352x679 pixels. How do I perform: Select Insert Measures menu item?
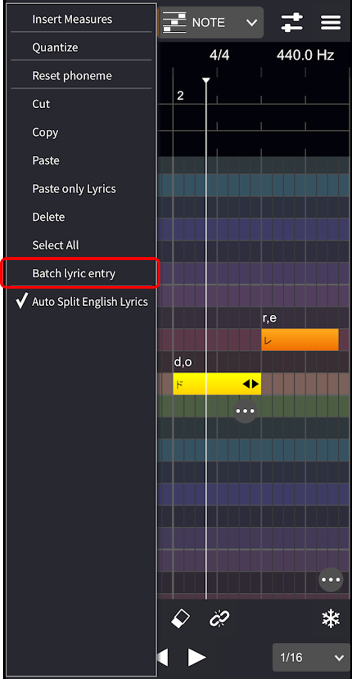coord(72,19)
